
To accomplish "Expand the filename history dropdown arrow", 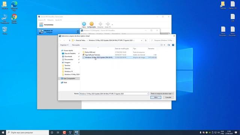I will click(147, 94).
